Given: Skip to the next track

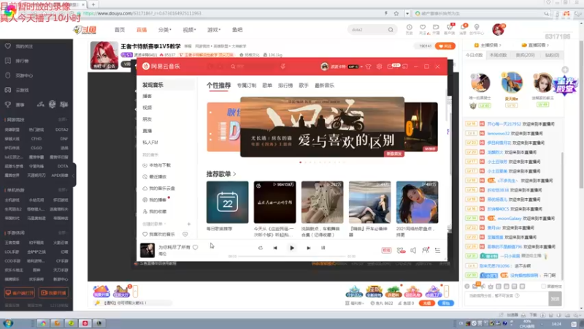Looking at the screenshot, I should tap(308, 248).
